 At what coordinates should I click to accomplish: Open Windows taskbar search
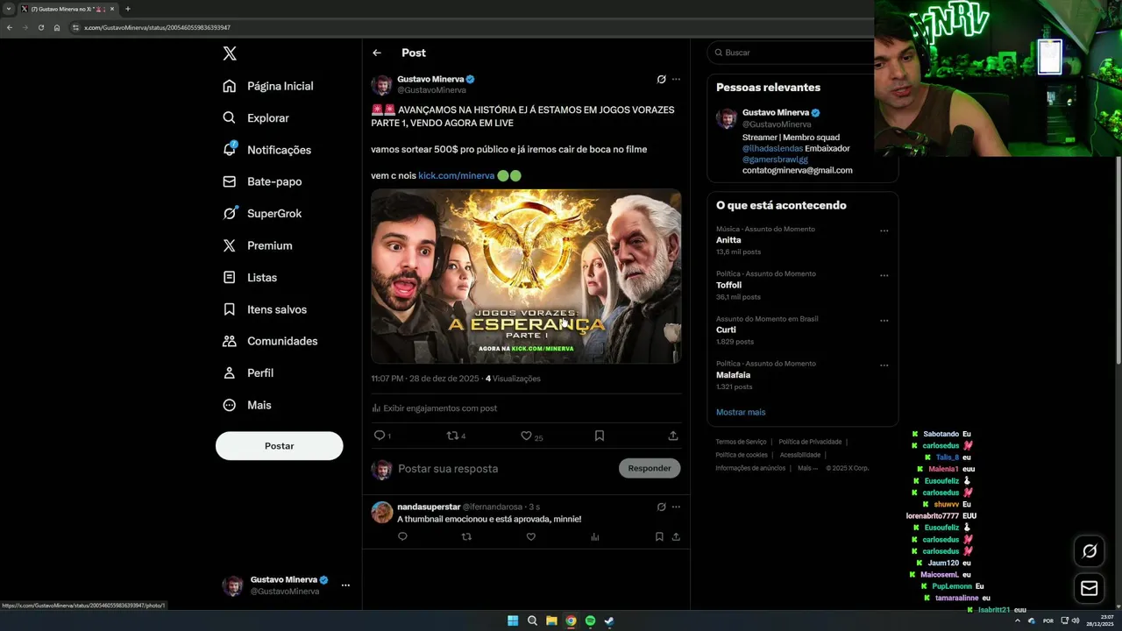[x=532, y=620]
